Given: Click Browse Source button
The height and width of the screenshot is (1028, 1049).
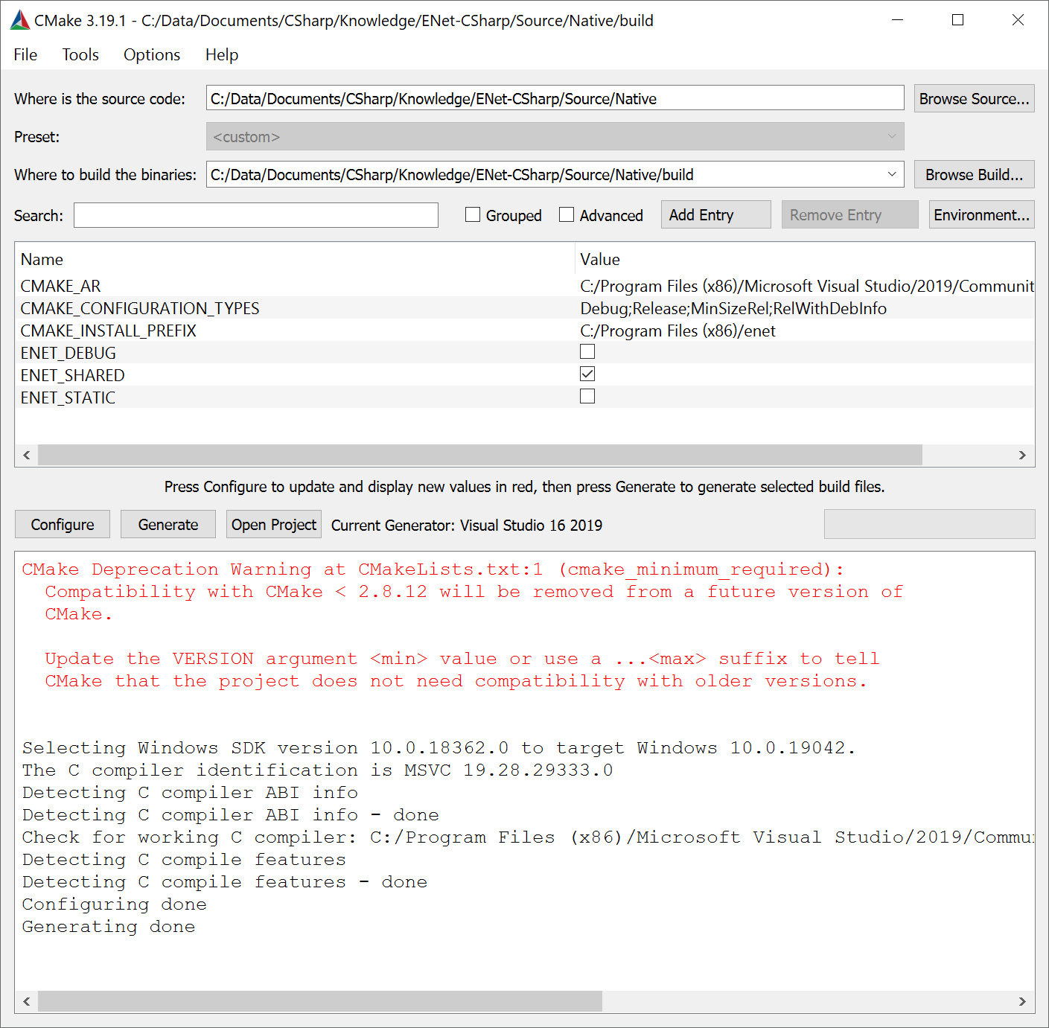Looking at the screenshot, I should click(974, 98).
